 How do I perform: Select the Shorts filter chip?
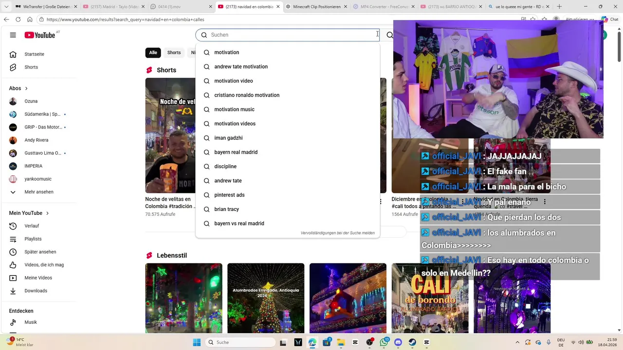(x=174, y=52)
